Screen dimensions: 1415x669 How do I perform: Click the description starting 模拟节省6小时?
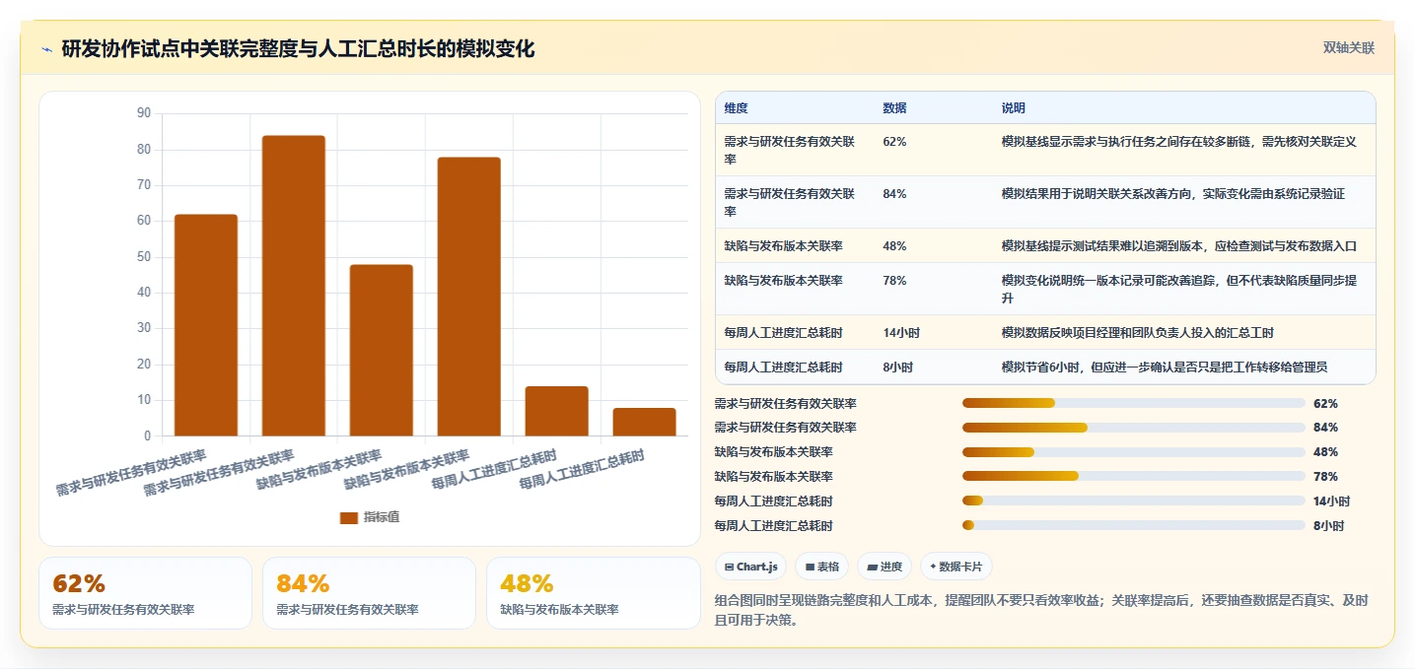(x=1164, y=368)
